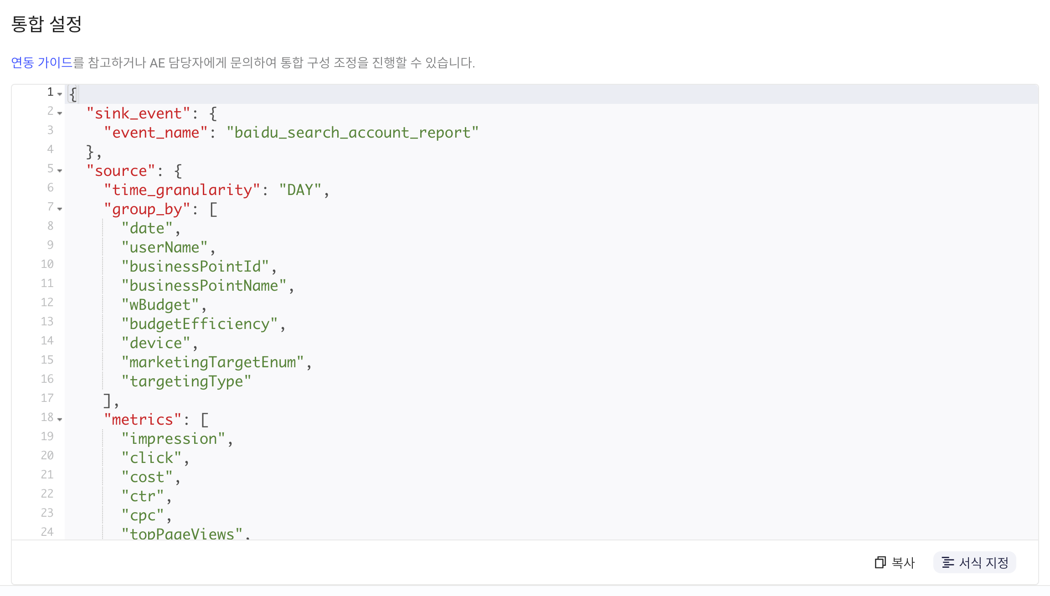Collapse the group_by fold arrow on line 7

pyautogui.click(x=60, y=209)
